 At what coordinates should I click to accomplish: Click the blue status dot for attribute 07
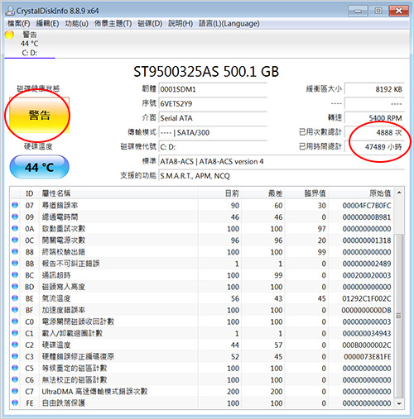tap(15, 205)
